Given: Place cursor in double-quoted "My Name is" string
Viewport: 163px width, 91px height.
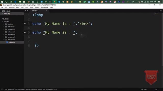Looking at the screenshot, I should [59, 33].
